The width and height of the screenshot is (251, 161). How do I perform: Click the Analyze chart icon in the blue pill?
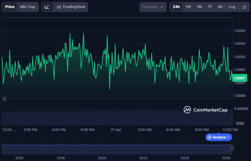click(x=209, y=137)
